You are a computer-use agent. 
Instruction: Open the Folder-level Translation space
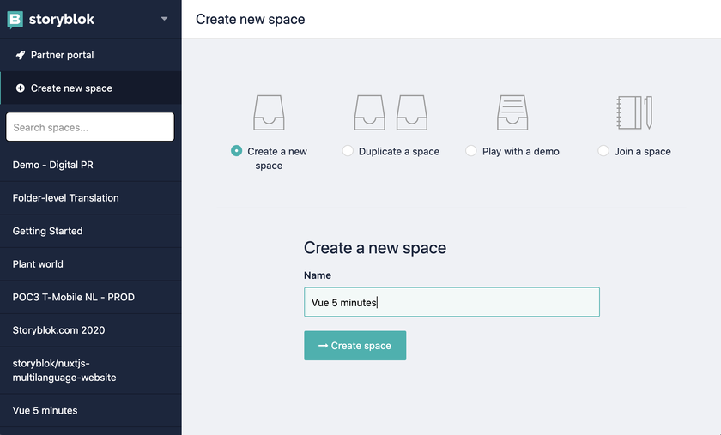(91, 197)
